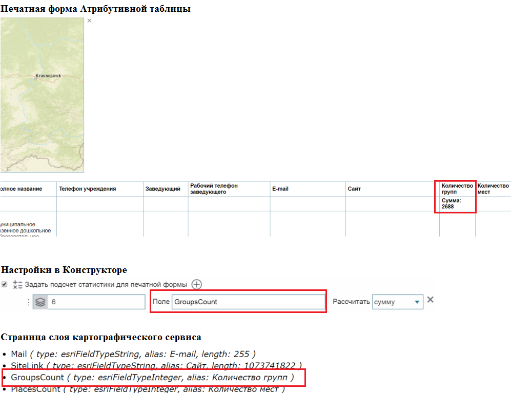Click the 'Рабочий телефон заведующего' column header

click(x=214, y=189)
